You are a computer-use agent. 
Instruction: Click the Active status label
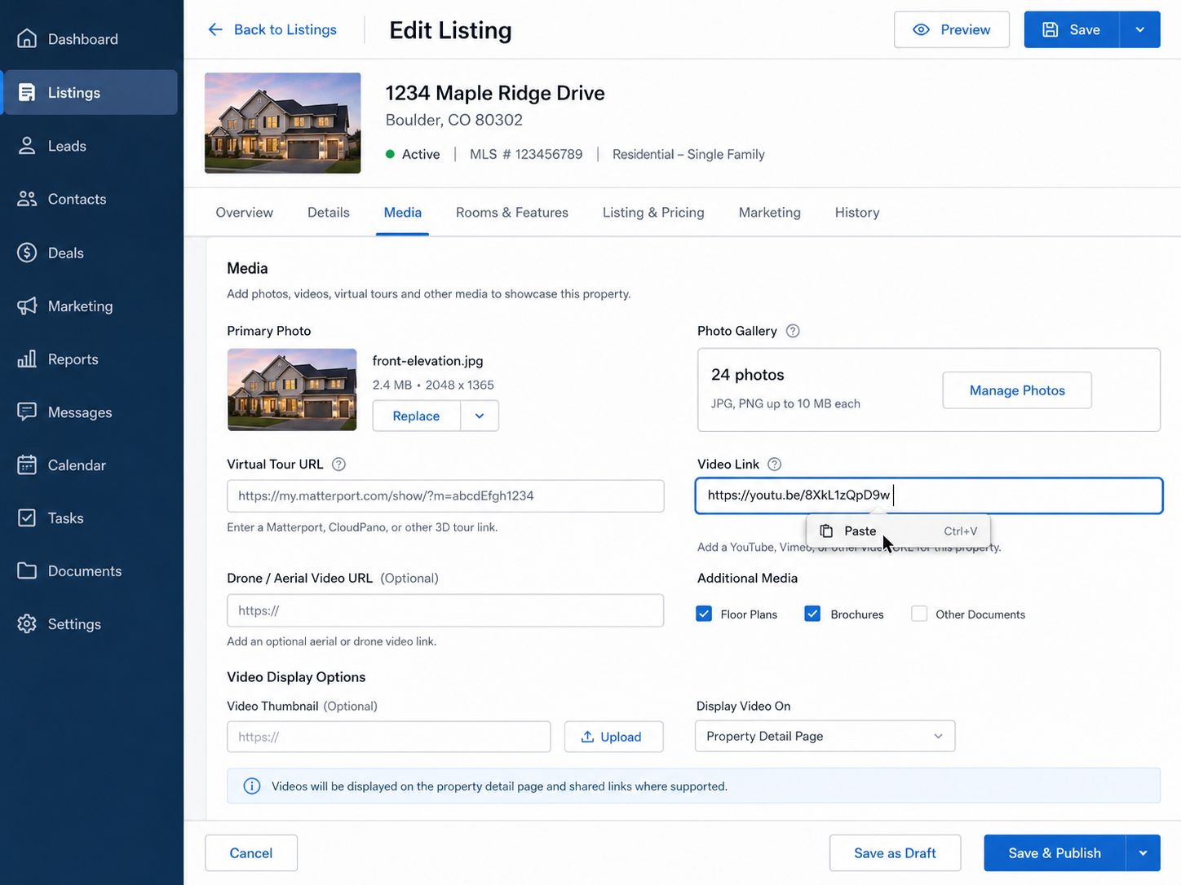(421, 154)
